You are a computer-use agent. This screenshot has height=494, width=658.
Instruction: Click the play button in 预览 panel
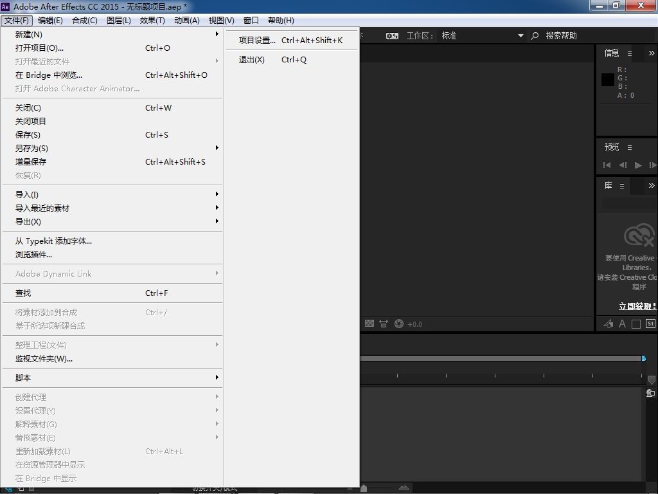(638, 165)
